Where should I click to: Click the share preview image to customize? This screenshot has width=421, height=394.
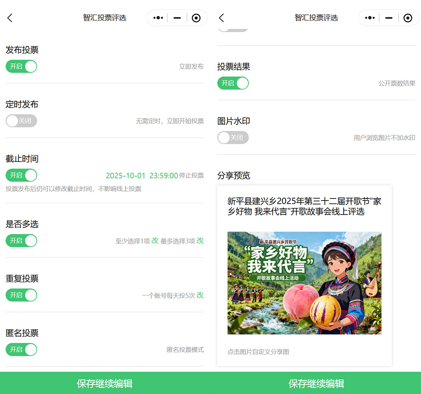(304, 283)
